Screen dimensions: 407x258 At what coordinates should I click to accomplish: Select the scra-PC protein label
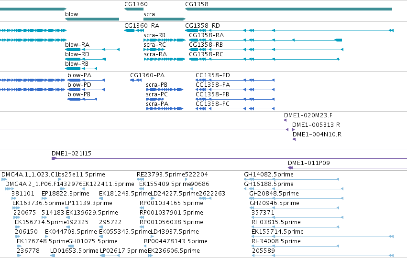[157, 94]
